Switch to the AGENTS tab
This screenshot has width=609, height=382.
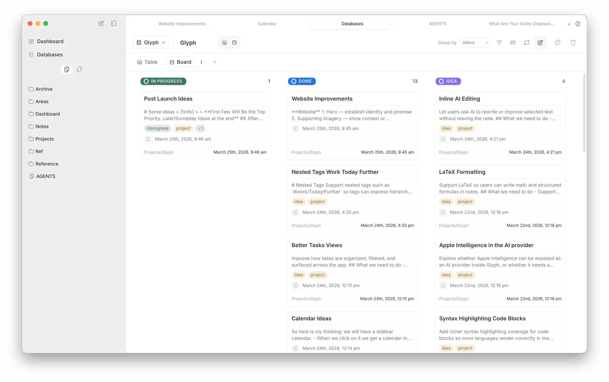(437, 24)
